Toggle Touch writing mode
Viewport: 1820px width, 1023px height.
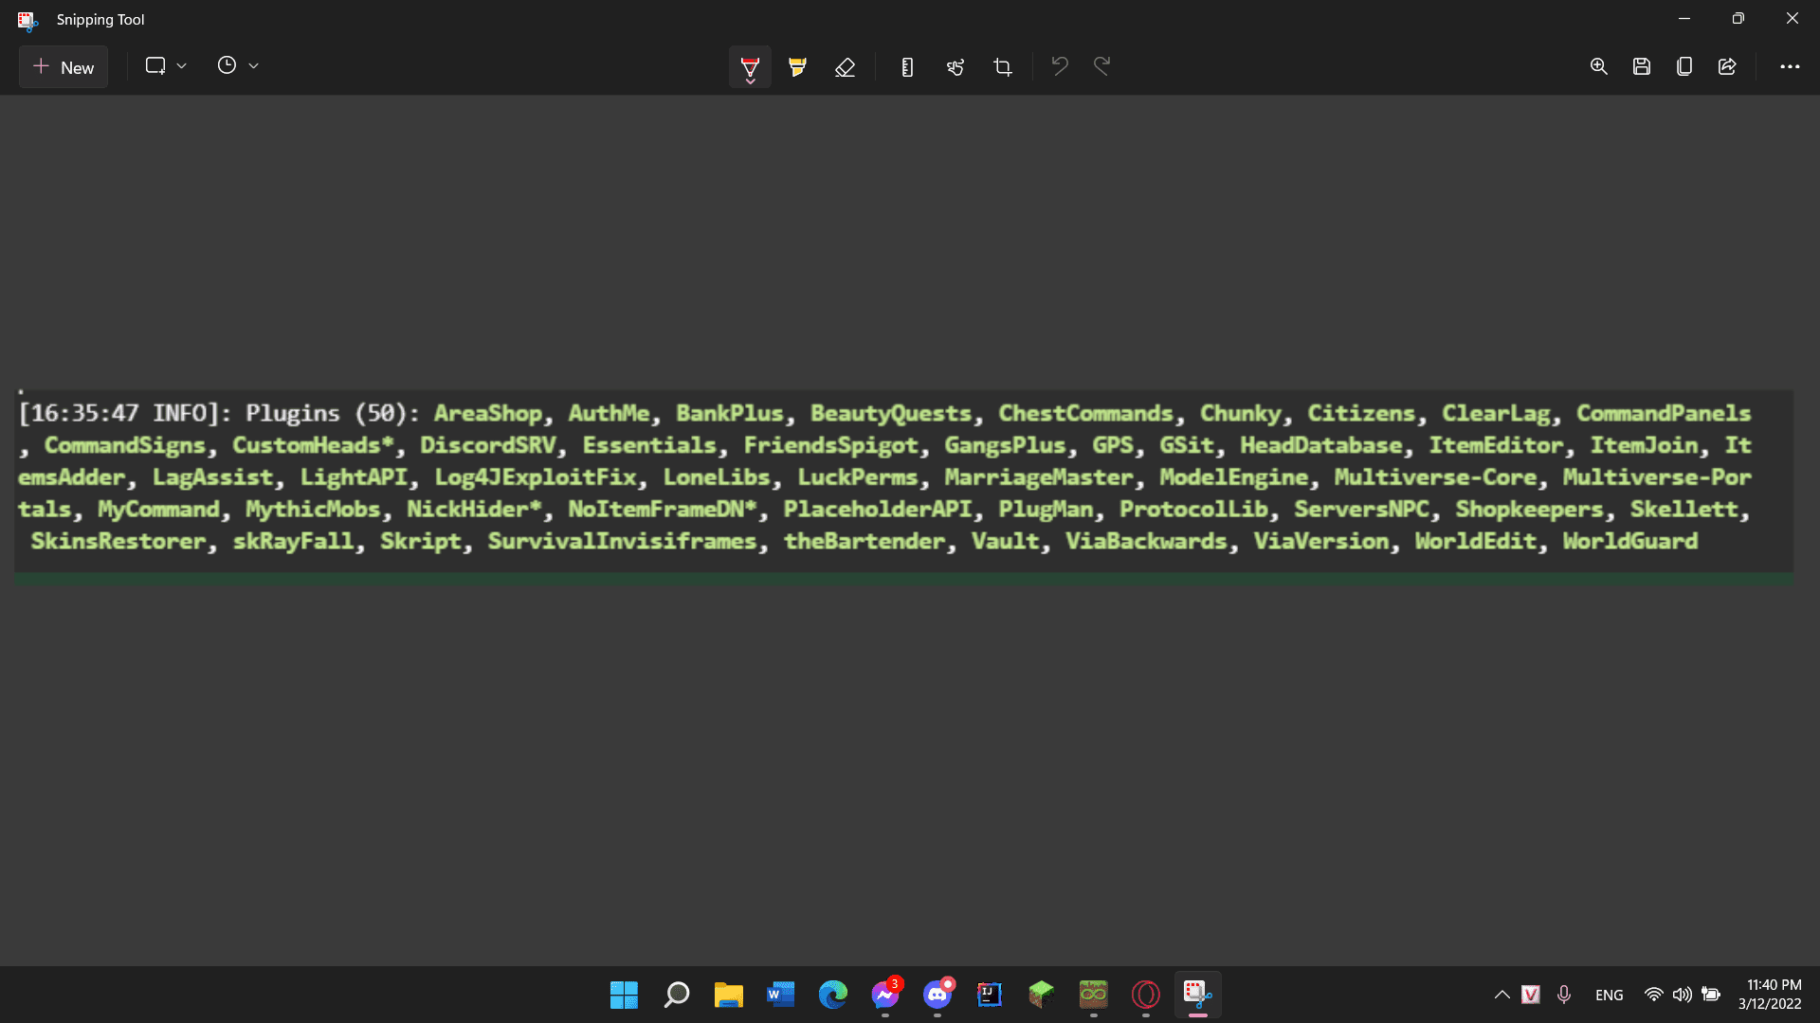click(x=955, y=66)
